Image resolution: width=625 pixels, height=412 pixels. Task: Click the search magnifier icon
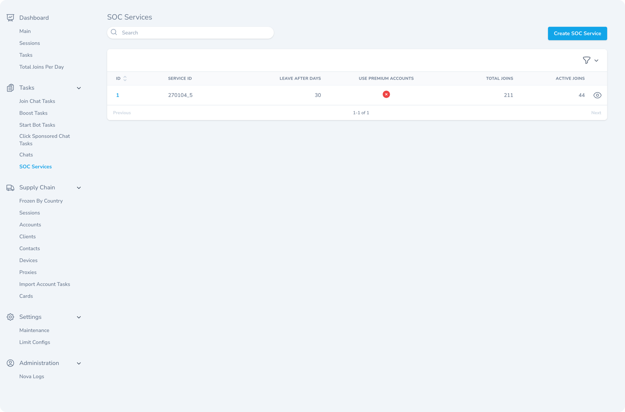114,32
